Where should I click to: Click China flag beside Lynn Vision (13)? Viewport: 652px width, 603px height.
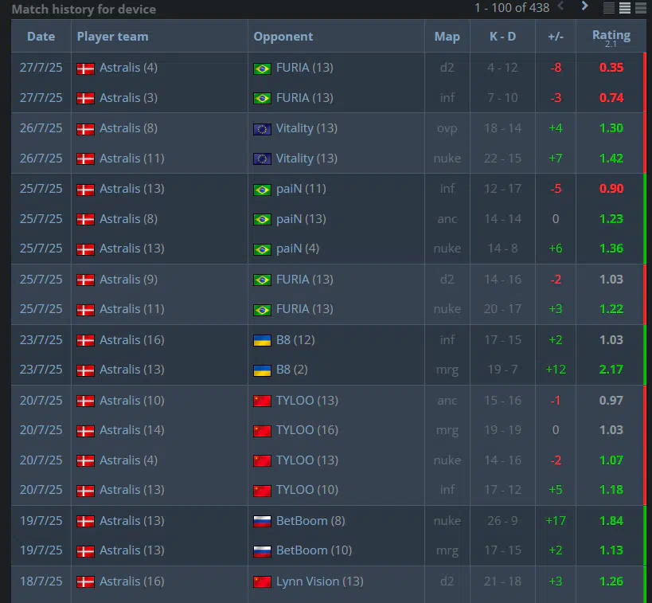[262, 581]
